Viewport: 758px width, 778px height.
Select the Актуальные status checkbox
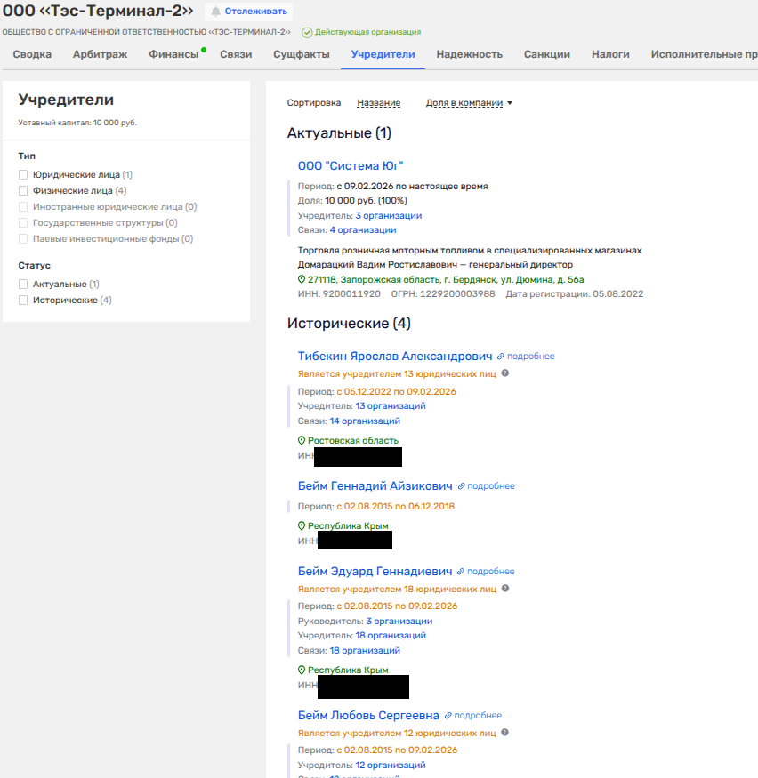(24, 285)
